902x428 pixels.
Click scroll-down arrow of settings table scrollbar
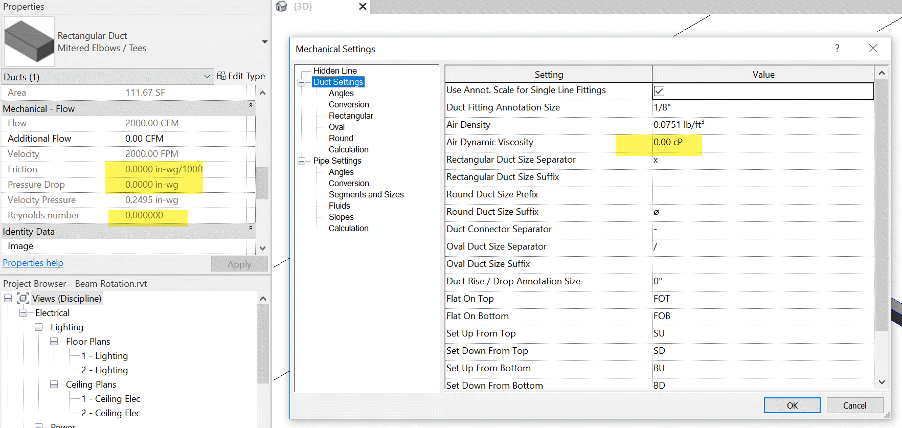[882, 382]
